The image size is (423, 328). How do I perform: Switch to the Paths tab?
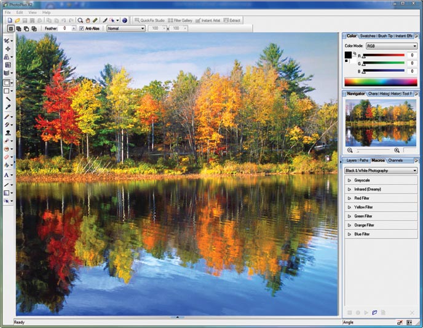coord(363,161)
